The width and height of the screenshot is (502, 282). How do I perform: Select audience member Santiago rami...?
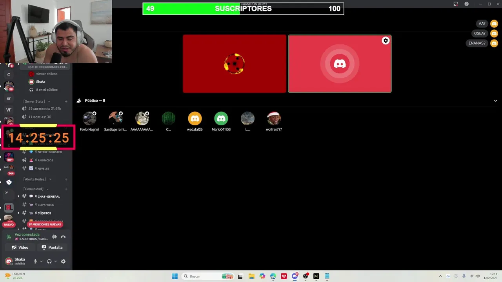coord(115,121)
